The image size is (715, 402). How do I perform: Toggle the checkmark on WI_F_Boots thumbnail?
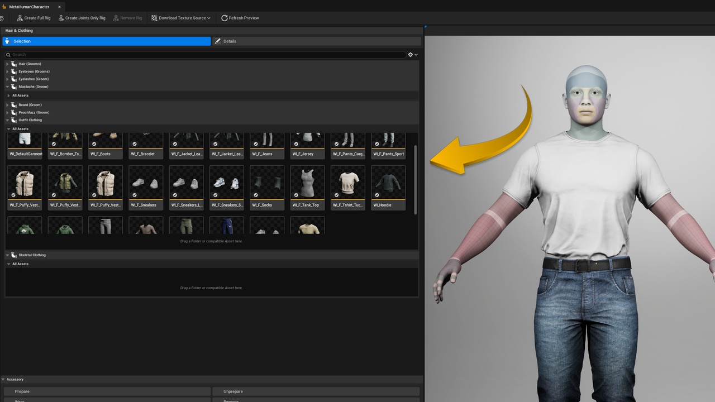tap(94, 144)
